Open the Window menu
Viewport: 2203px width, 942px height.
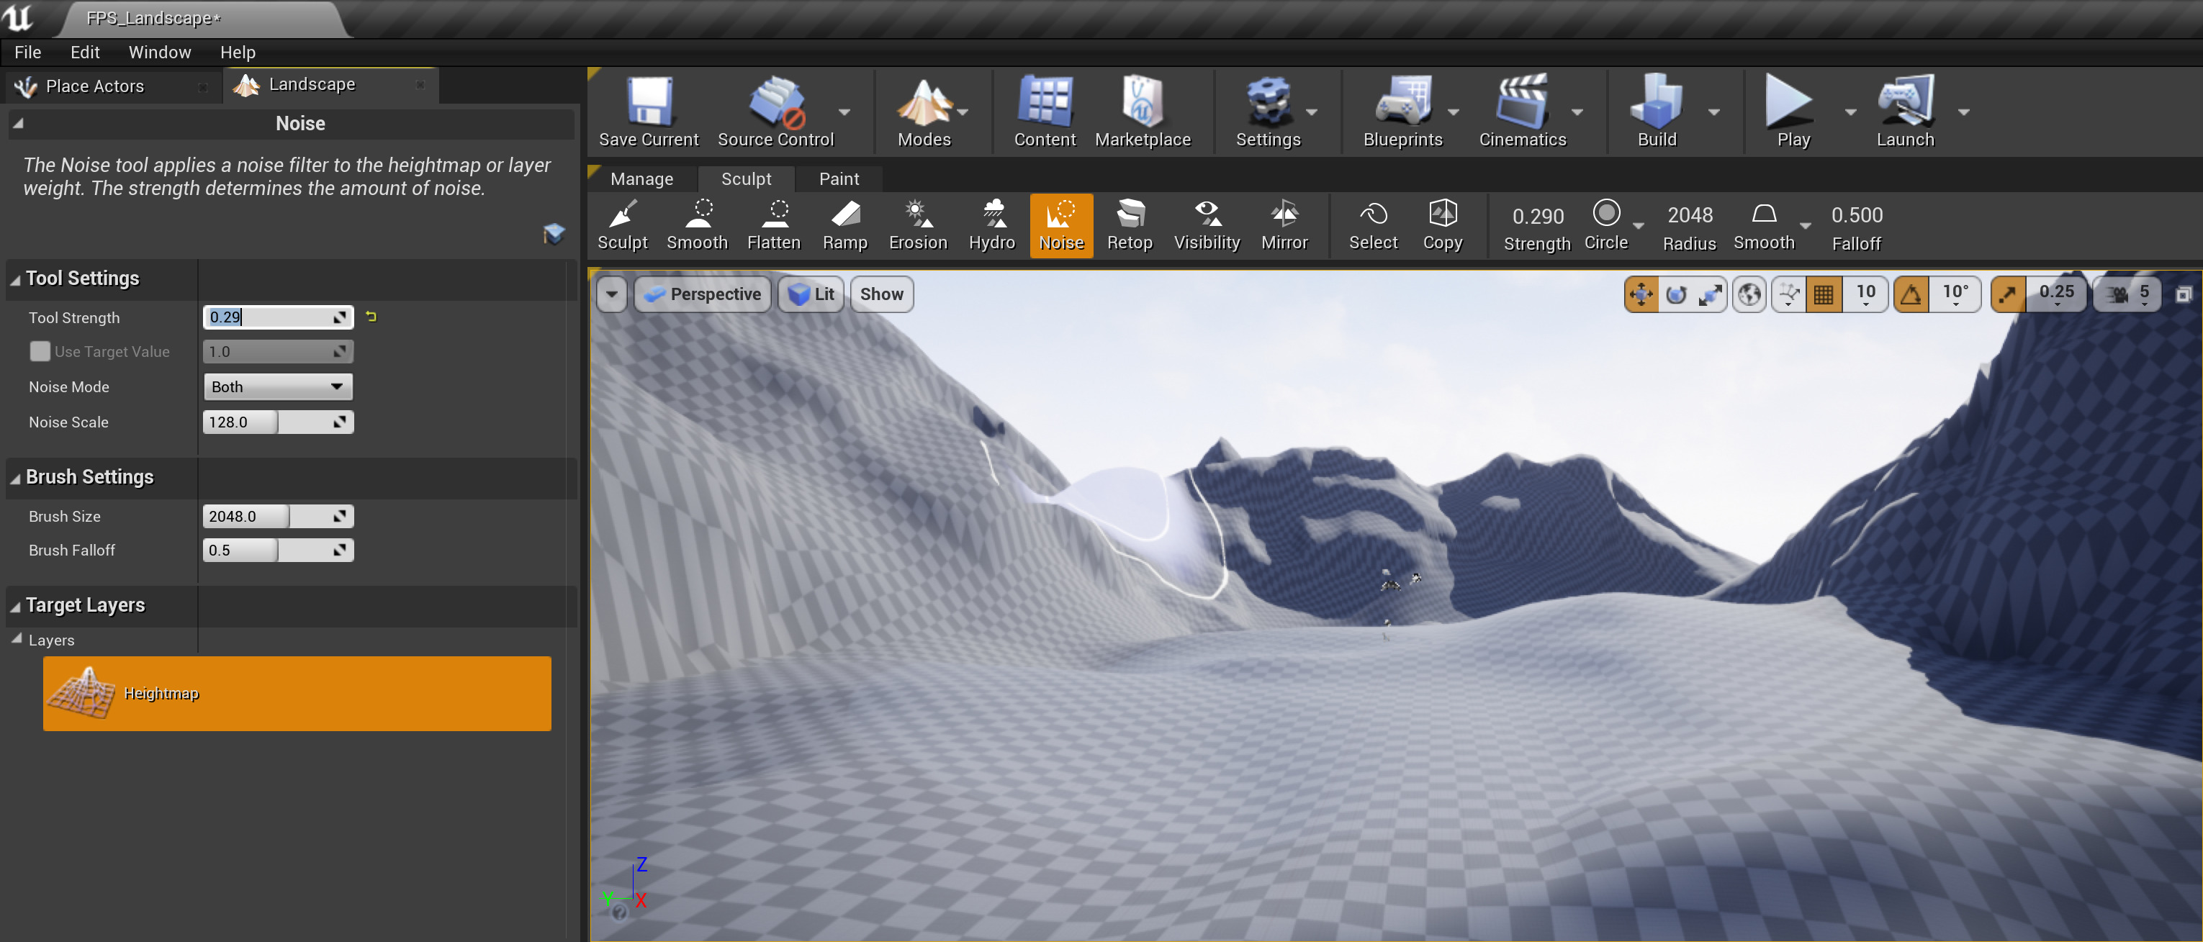pyautogui.click(x=159, y=52)
